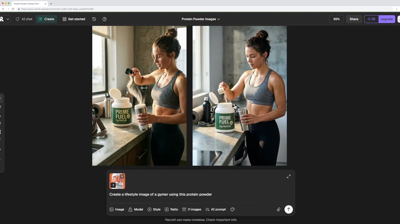Click the Upgrade button
The height and width of the screenshot is (224, 400).
[x=387, y=19]
